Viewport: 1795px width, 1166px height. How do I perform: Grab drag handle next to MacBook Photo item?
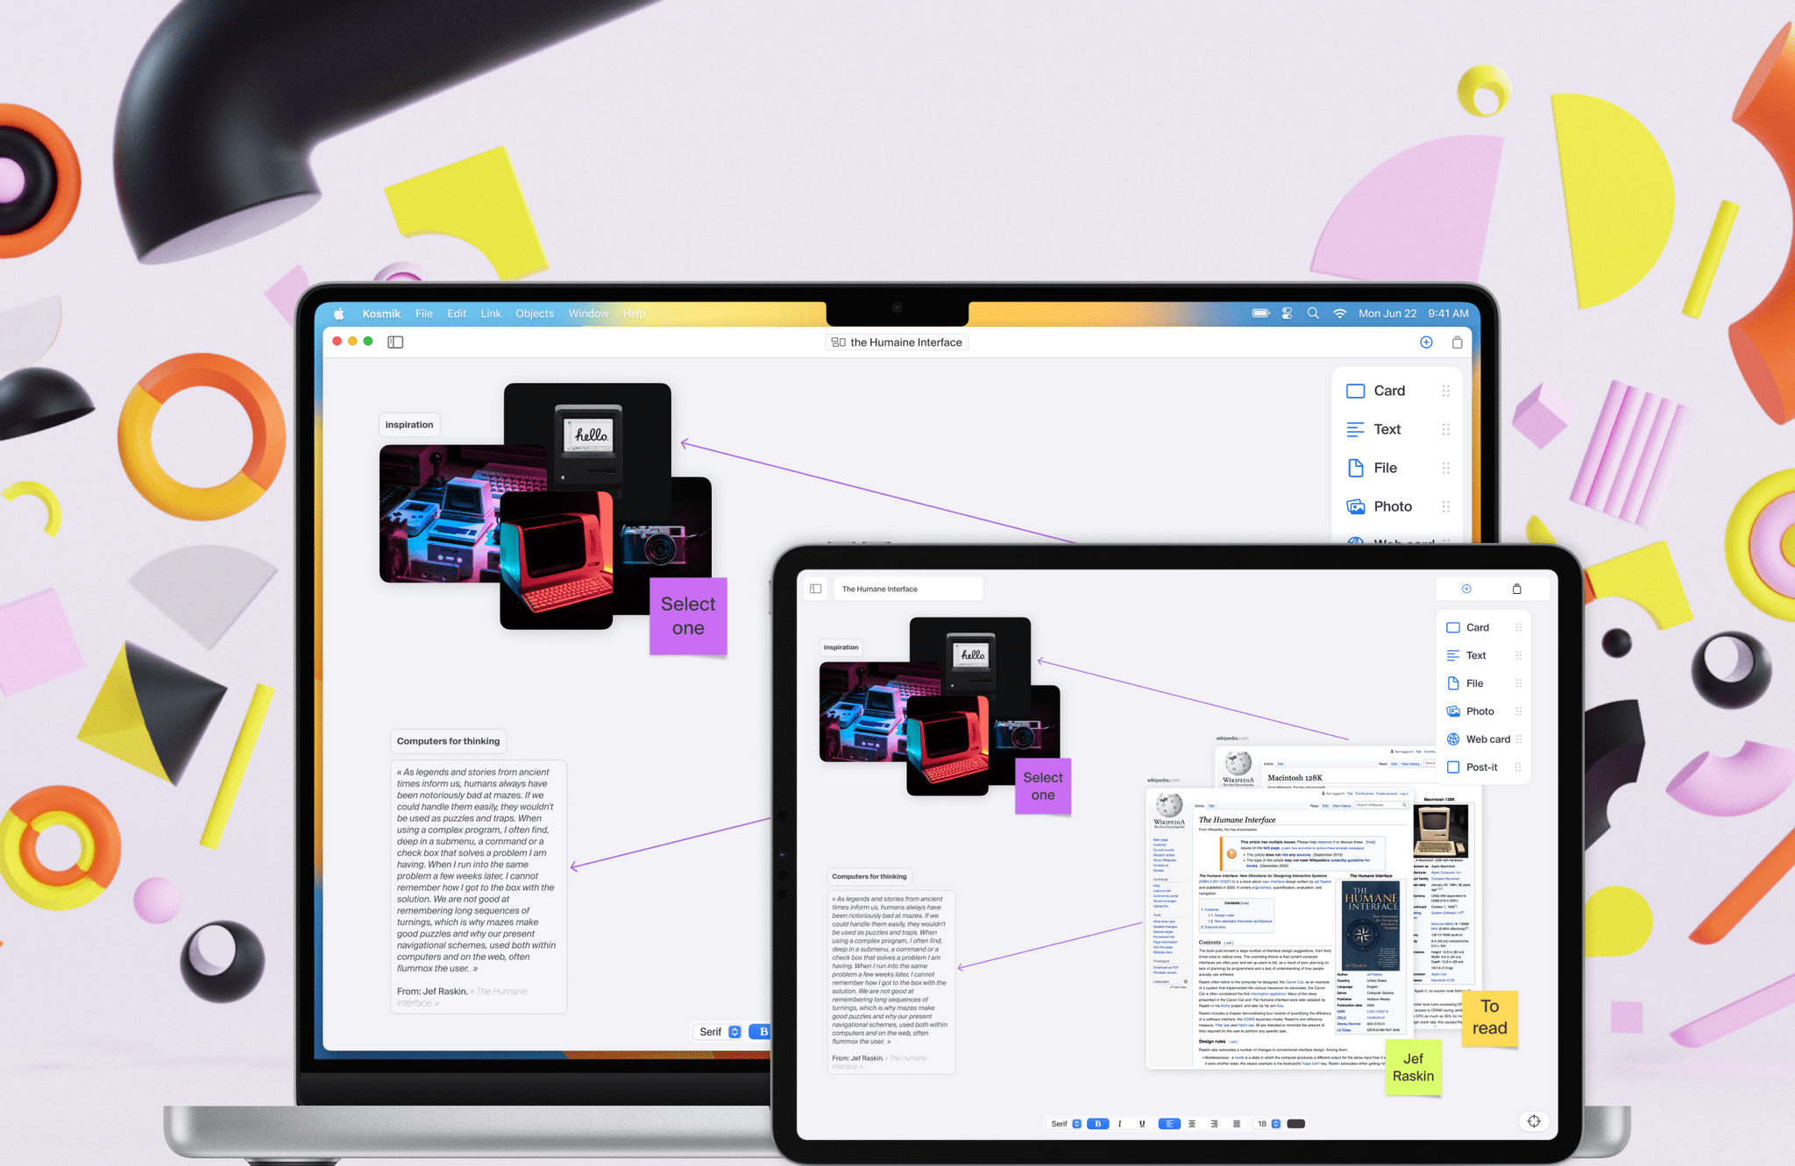pos(1446,506)
